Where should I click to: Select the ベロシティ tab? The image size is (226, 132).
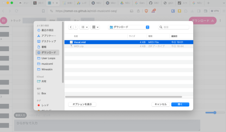point(34,115)
